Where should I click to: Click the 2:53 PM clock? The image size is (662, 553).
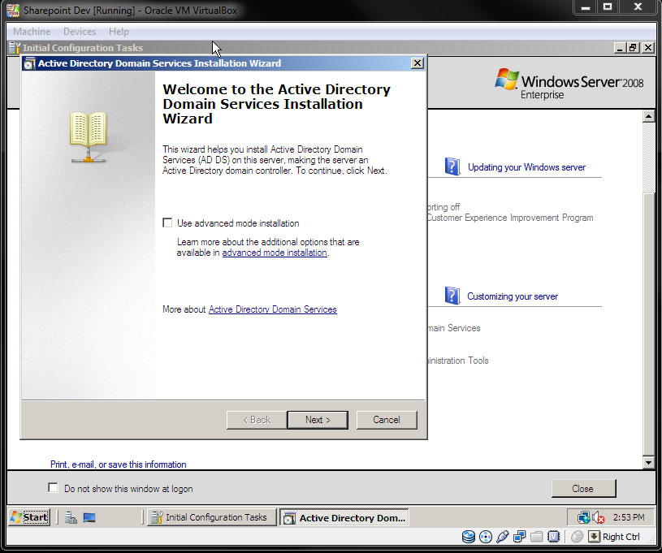click(629, 517)
